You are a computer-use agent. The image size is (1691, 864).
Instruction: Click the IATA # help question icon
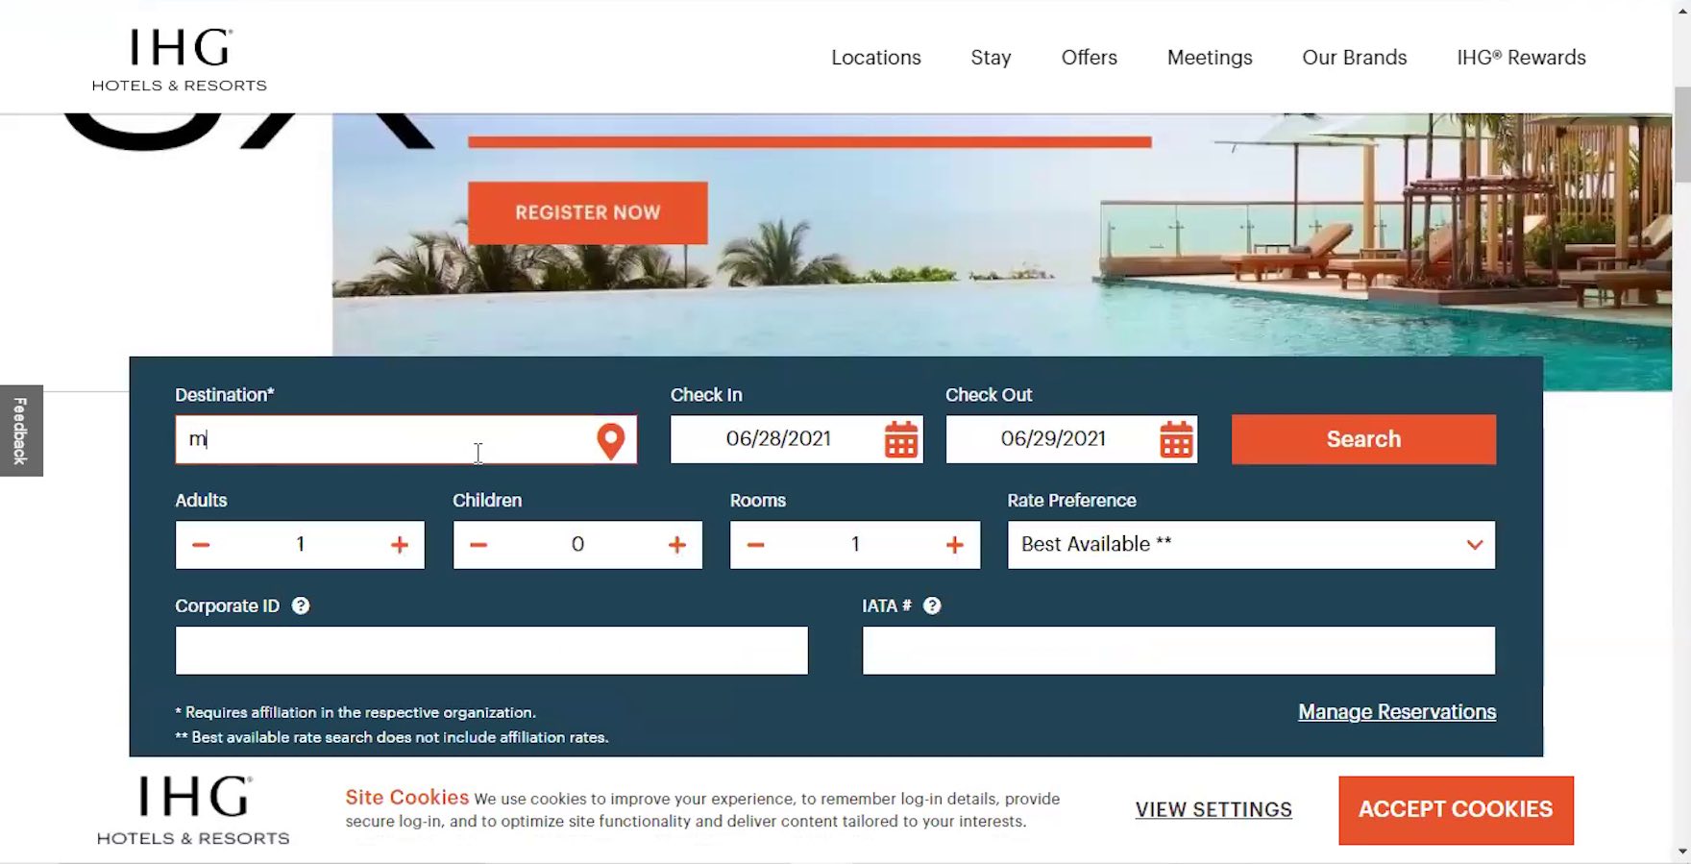[932, 605]
